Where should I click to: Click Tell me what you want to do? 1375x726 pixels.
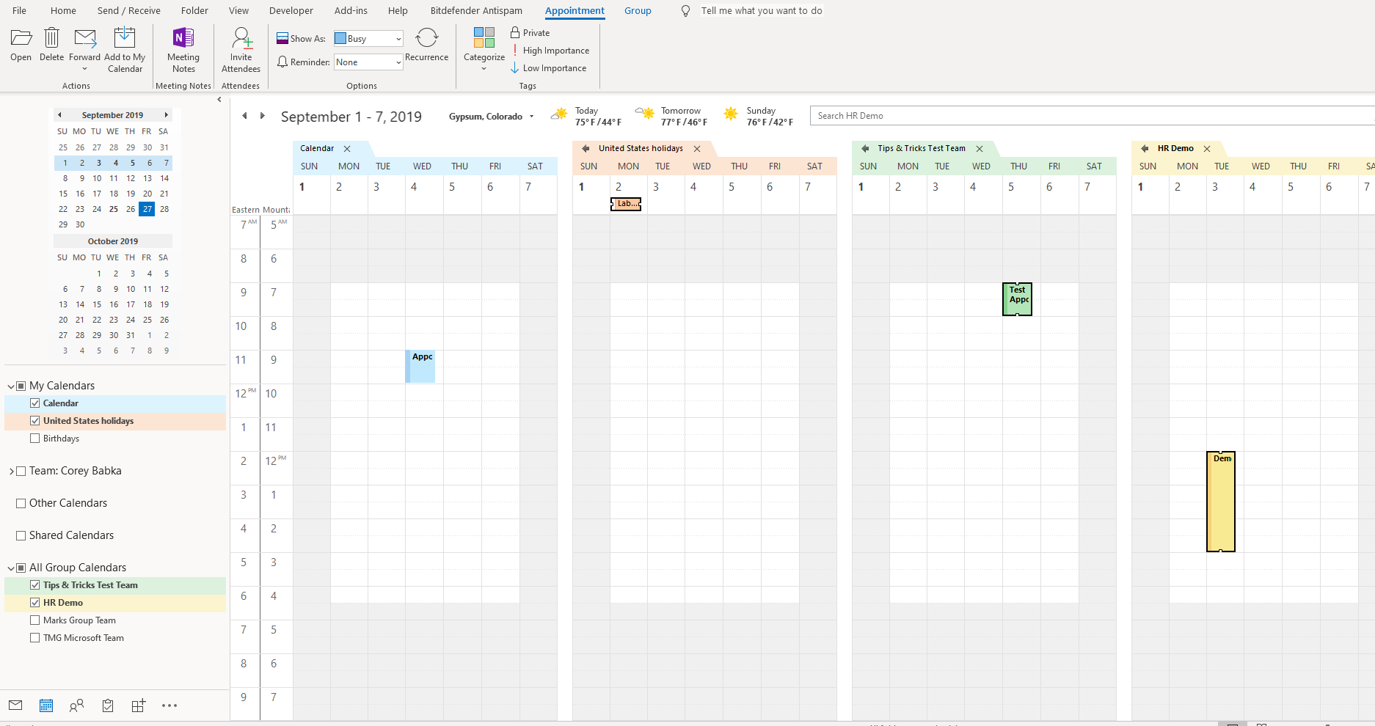[x=762, y=11]
